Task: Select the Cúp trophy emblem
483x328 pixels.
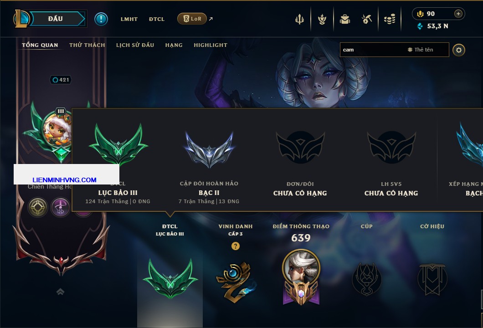Action: pyautogui.click(x=366, y=279)
